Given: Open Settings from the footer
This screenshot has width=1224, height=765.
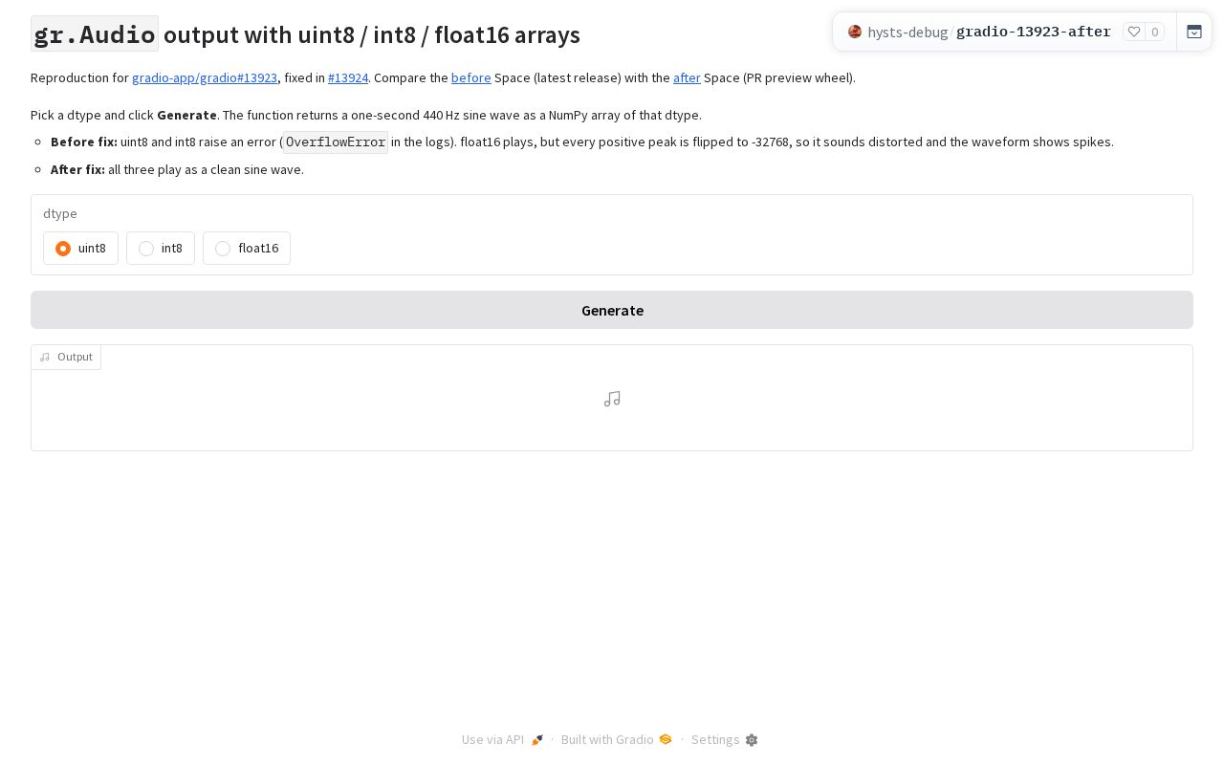Looking at the screenshot, I should [x=724, y=740].
